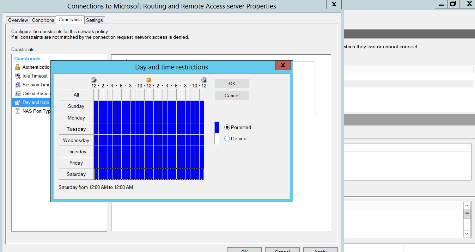Image resolution: width=475 pixels, height=252 pixels.
Task: Select the Called Station ID icon
Action: 18,93
